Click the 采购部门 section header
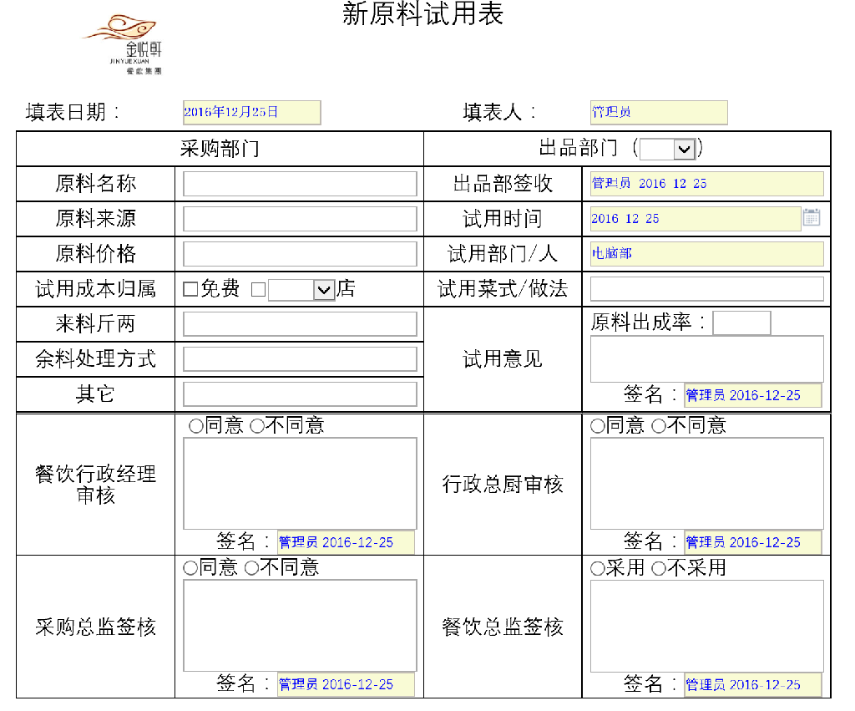This screenshot has height=711, width=855. tap(220, 149)
